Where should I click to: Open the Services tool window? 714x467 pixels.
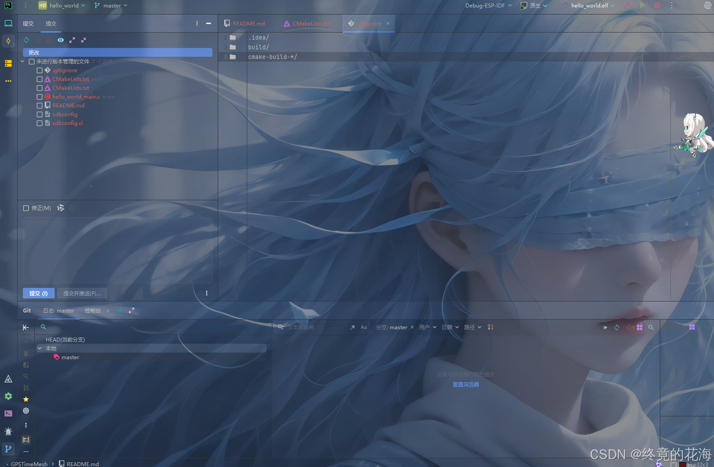pos(8,396)
